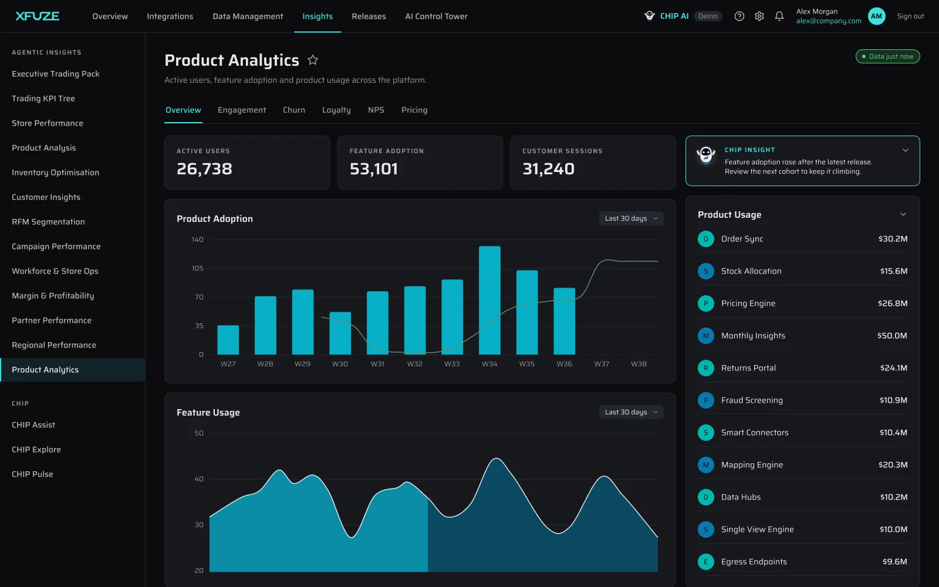This screenshot has height=587, width=939.
Task: Open Product Adoption Last 30 days dropdown
Action: (631, 218)
